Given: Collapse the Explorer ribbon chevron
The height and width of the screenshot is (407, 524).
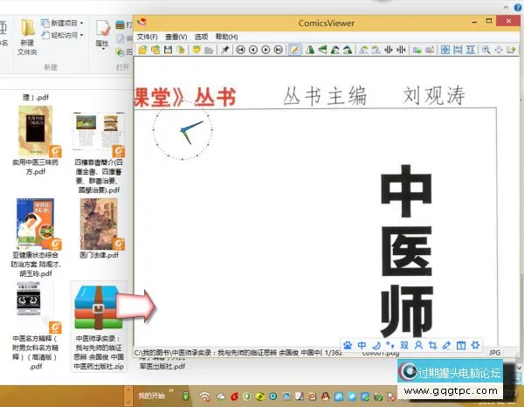Looking at the screenshot, I should pos(506,7).
